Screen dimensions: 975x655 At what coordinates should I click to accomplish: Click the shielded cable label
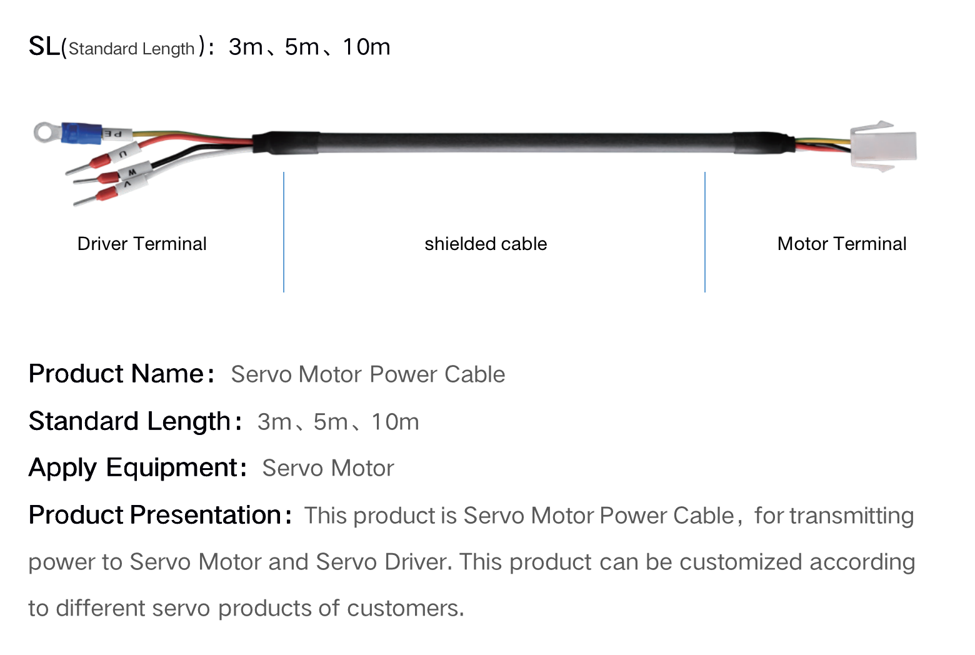click(486, 244)
